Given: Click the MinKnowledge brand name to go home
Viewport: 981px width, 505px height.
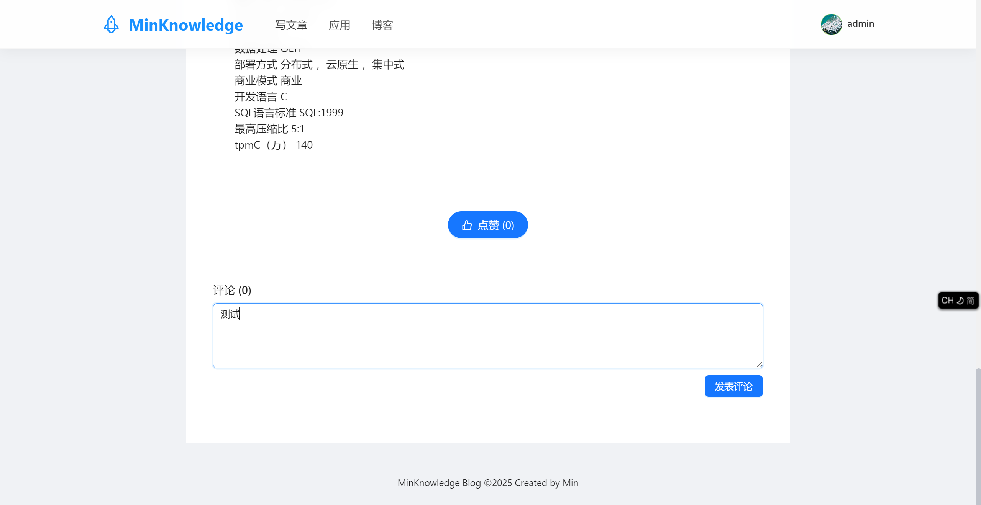Looking at the screenshot, I should pos(185,25).
